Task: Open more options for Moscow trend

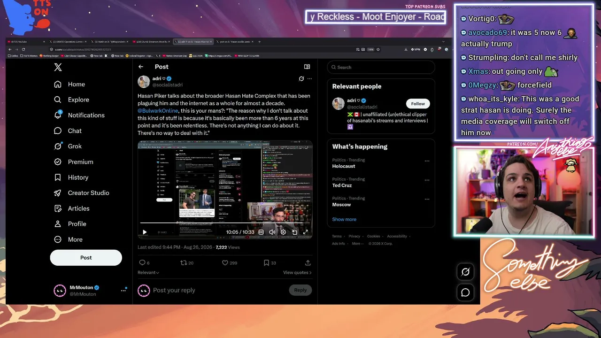Action: coord(427,200)
